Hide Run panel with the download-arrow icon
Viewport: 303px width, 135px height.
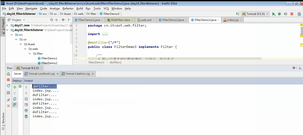tap(300, 68)
